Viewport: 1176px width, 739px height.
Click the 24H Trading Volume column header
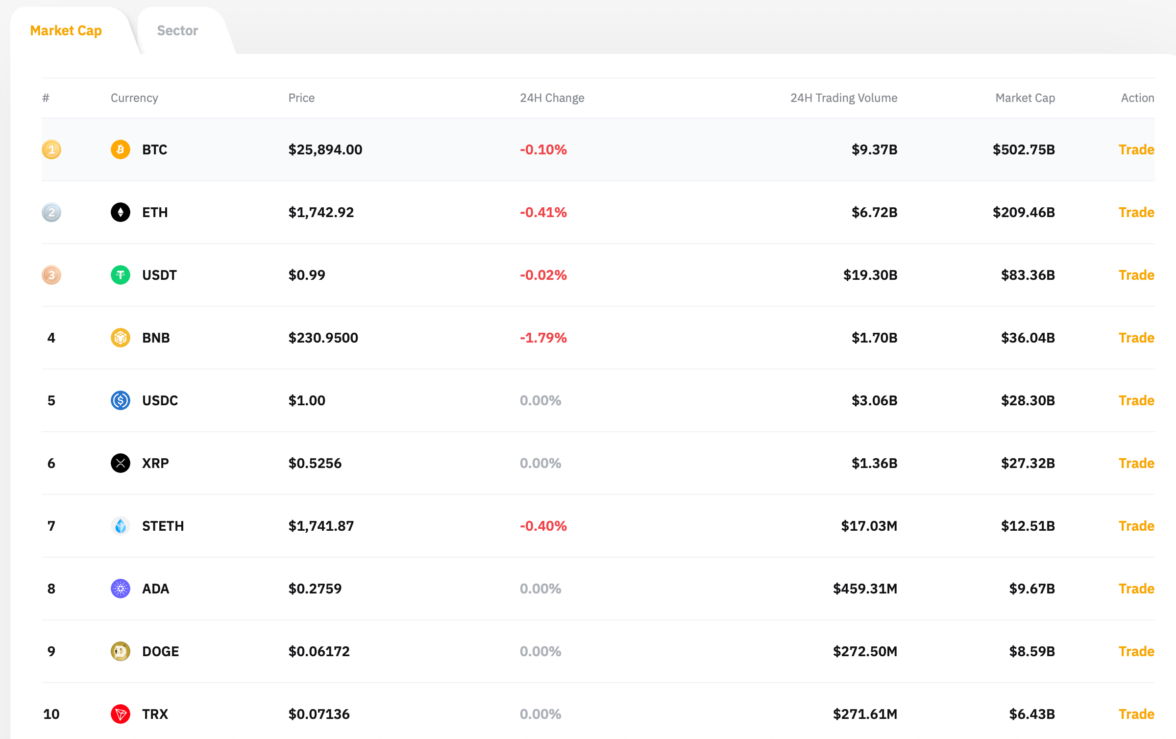click(844, 98)
